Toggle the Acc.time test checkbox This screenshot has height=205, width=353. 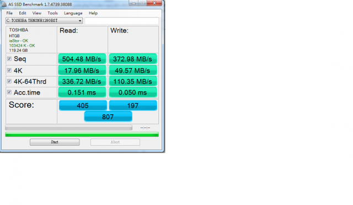[x=9, y=92]
